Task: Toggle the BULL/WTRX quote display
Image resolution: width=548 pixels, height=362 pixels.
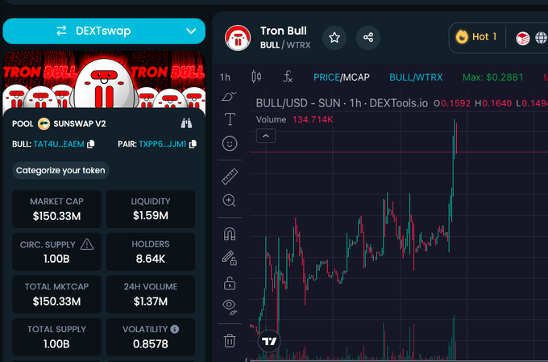Action: pos(416,77)
